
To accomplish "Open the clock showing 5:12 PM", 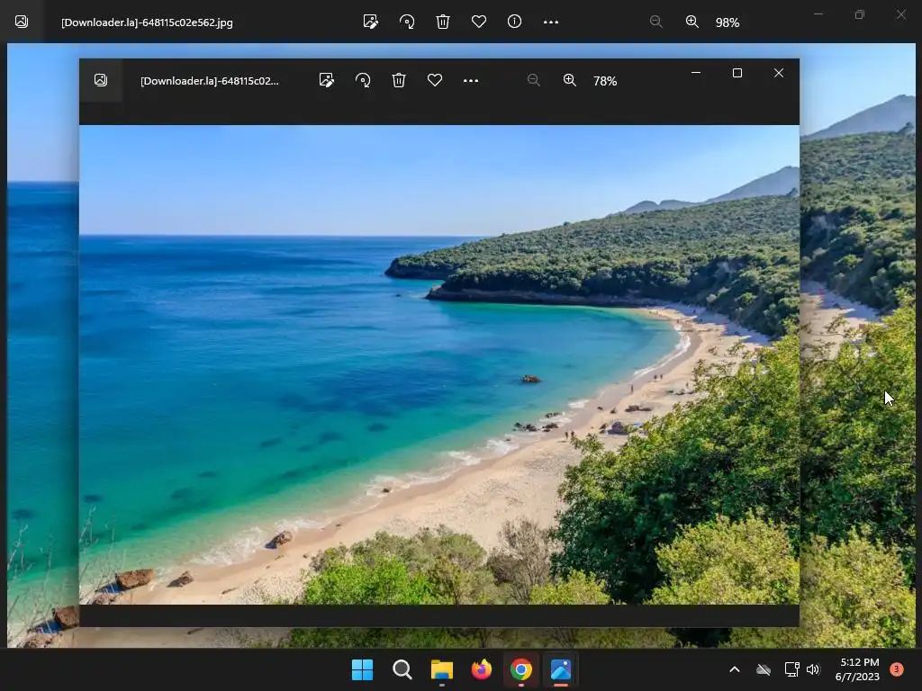I will pos(857,669).
